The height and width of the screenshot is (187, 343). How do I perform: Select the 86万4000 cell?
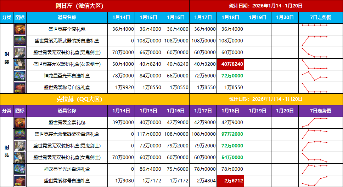(148, 169)
